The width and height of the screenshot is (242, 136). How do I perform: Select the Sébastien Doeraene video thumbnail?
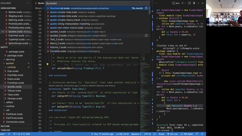tap(224, 14)
